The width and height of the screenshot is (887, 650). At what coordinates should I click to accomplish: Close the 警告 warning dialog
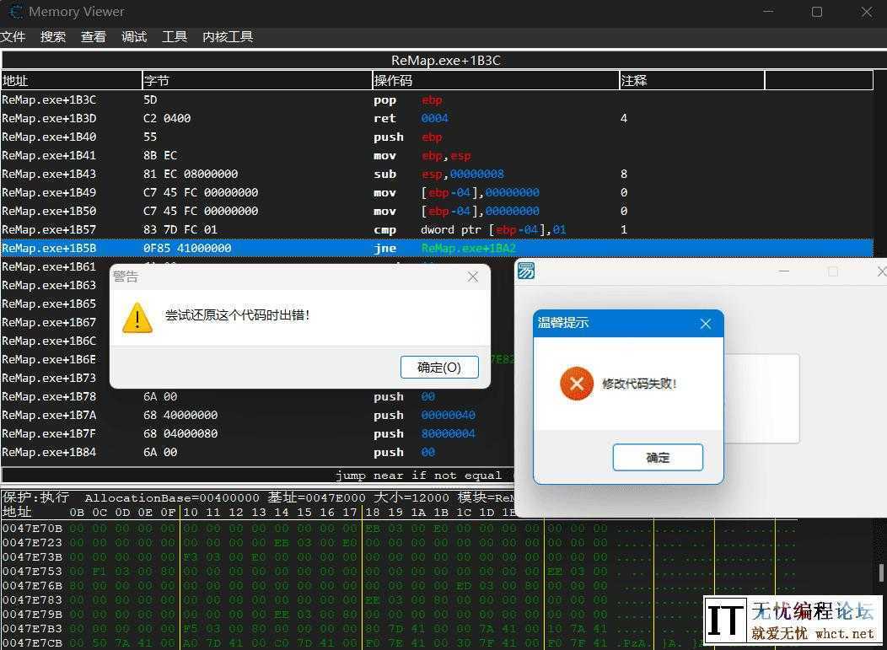pos(473,277)
